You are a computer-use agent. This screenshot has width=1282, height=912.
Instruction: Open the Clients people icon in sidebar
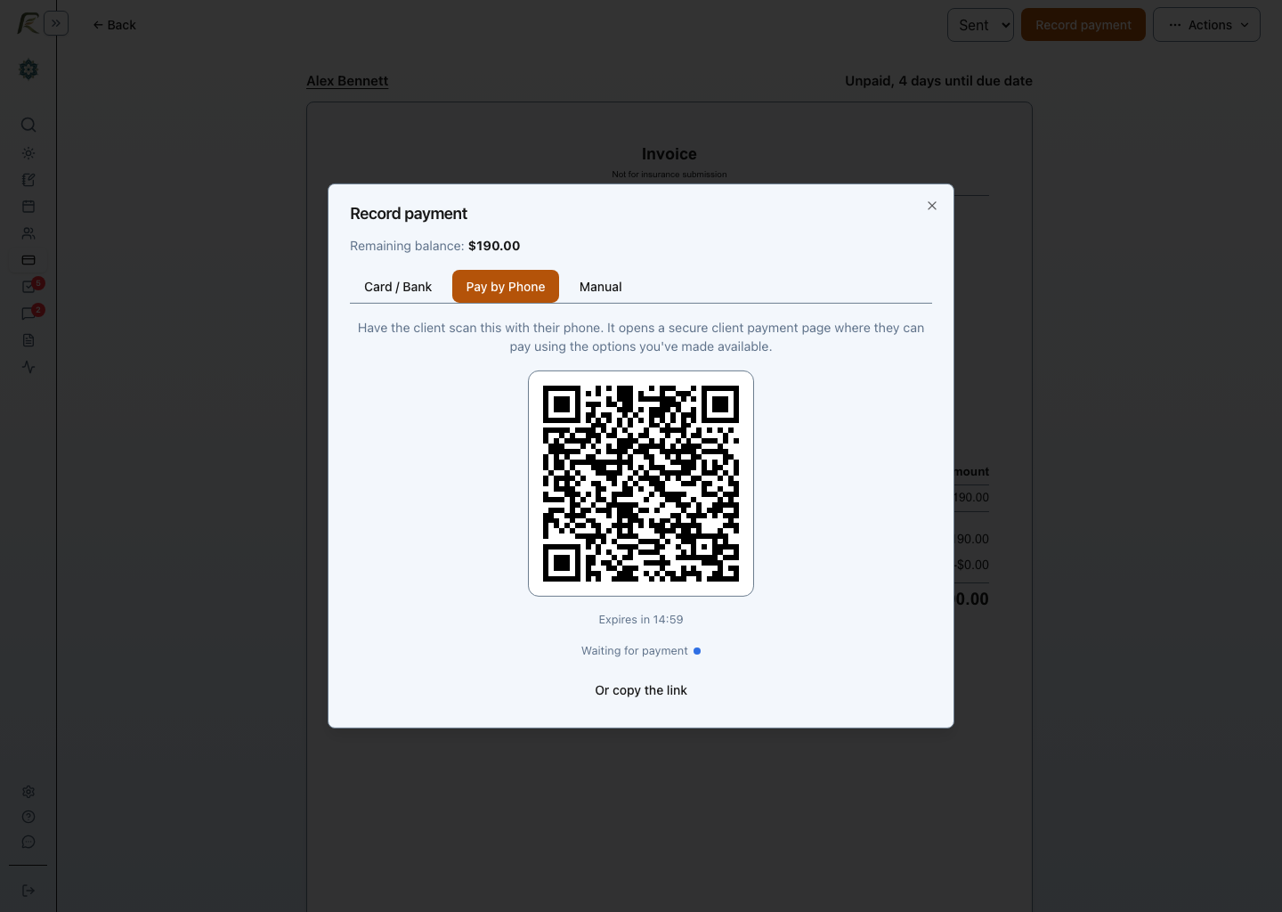click(x=28, y=233)
